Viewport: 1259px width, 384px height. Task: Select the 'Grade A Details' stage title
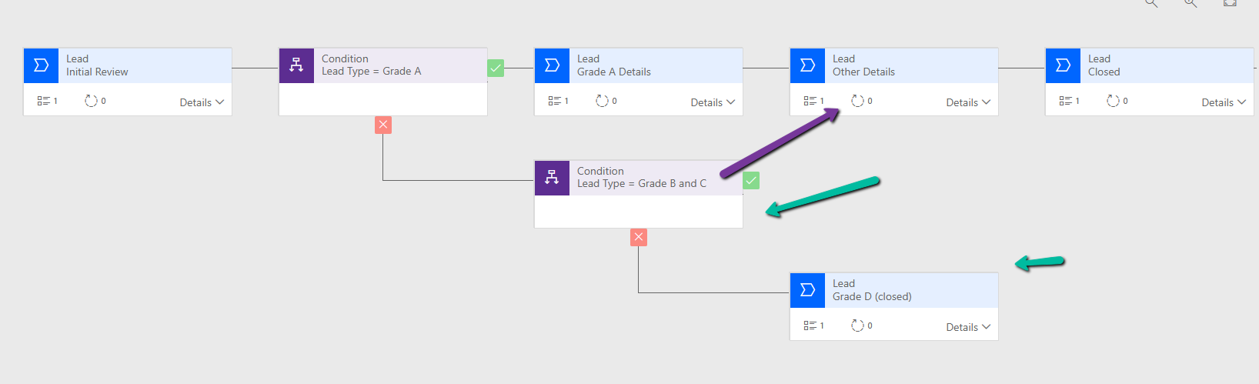pyautogui.click(x=614, y=72)
